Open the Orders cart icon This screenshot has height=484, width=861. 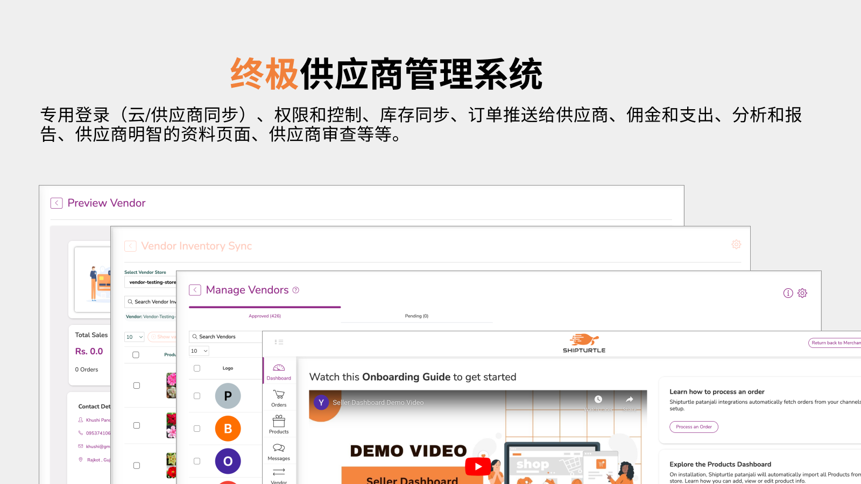[x=279, y=395]
